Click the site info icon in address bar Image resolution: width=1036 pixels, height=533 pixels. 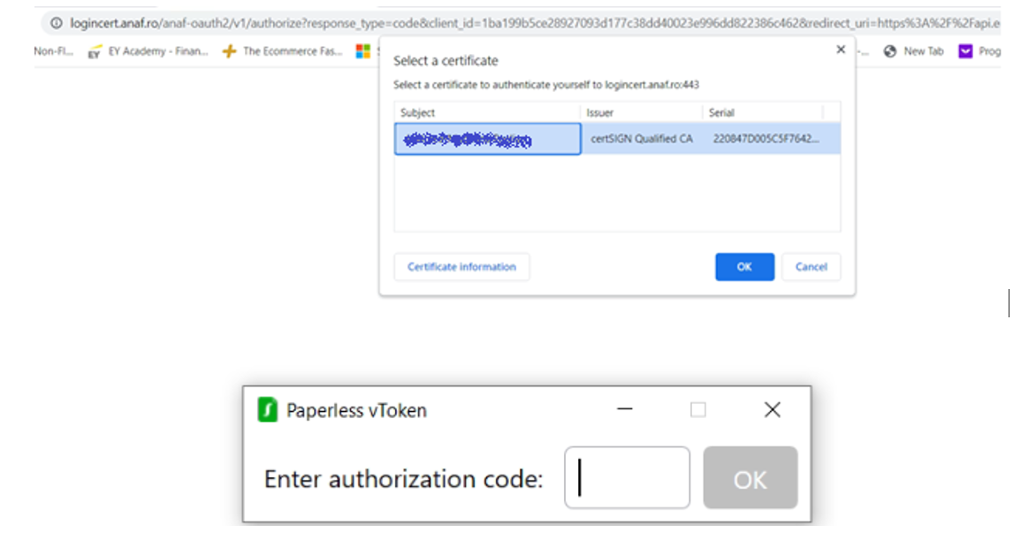point(57,23)
